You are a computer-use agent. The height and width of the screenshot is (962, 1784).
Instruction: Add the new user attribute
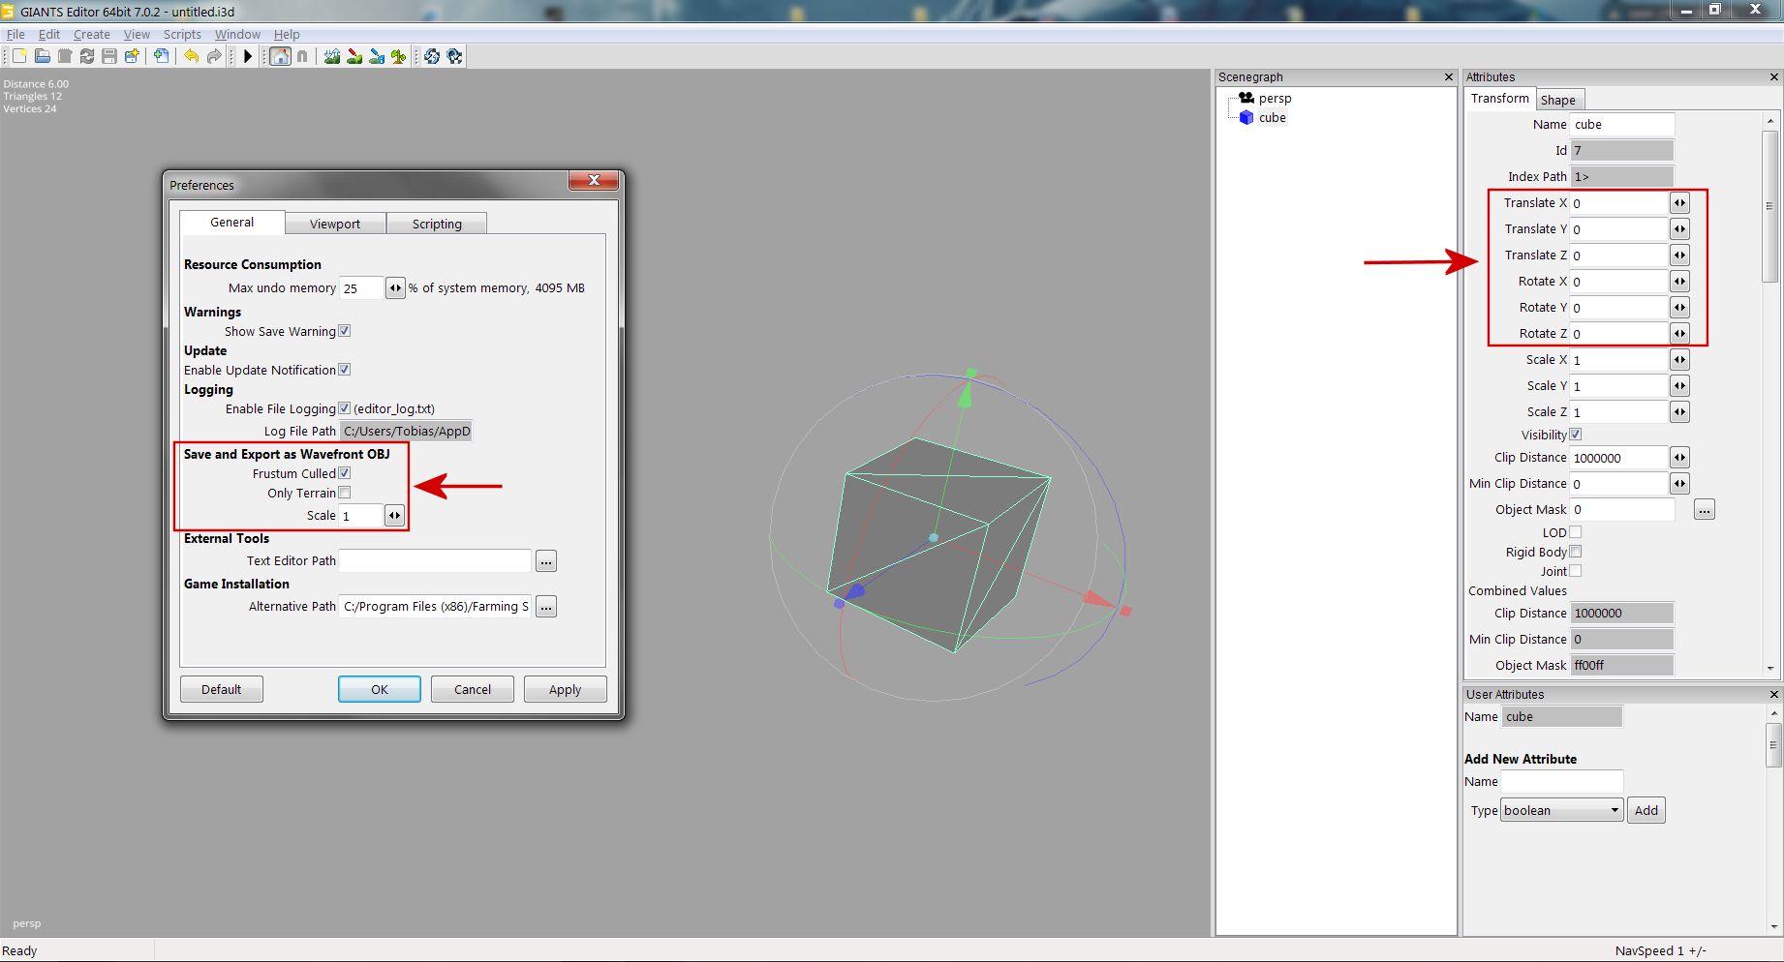tap(1646, 811)
